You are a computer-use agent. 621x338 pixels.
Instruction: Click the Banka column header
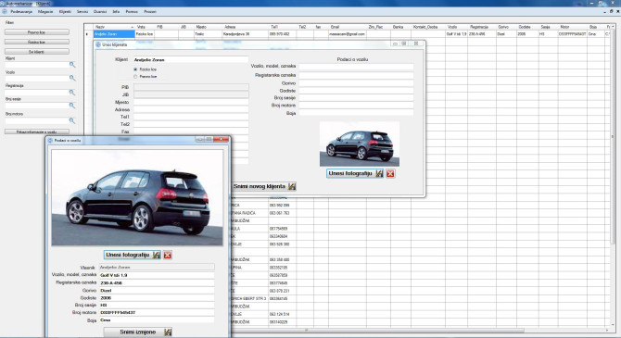click(x=400, y=27)
